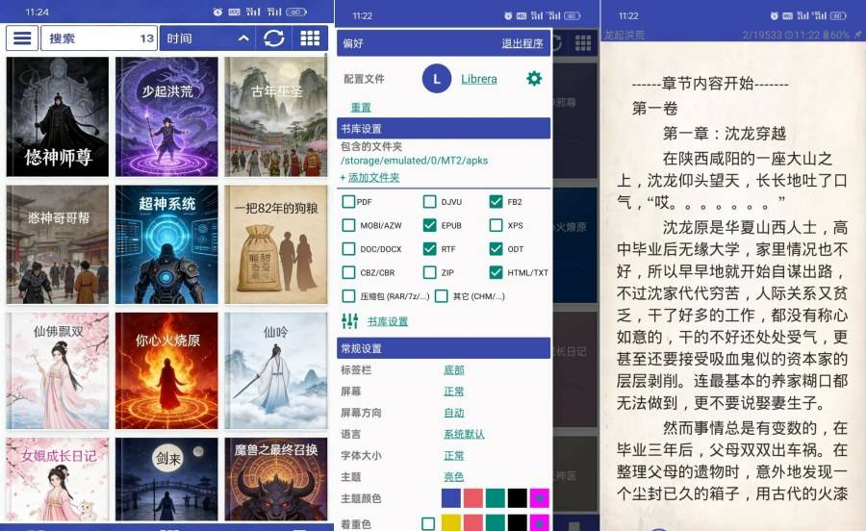Click 退出程序 to exit app
Screen dimensions: 866x531
tap(522, 43)
